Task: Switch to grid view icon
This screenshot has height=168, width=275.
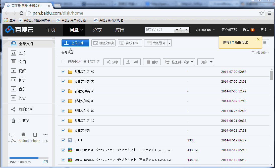Action: coord(265,43)
